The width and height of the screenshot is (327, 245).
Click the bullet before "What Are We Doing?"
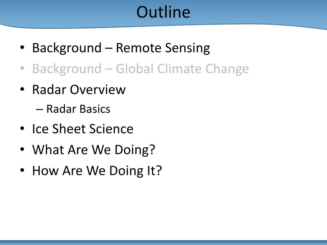[x=22, y=150]
